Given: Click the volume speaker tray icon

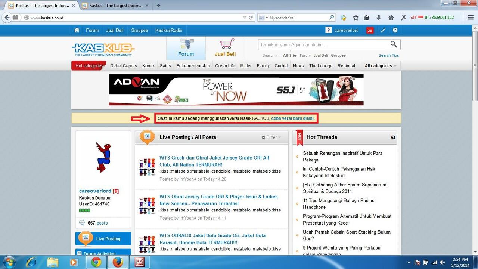Looking at the screenshot, I should 443,262.
